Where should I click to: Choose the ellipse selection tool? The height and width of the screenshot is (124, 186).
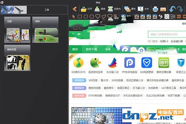click(92, 17)
